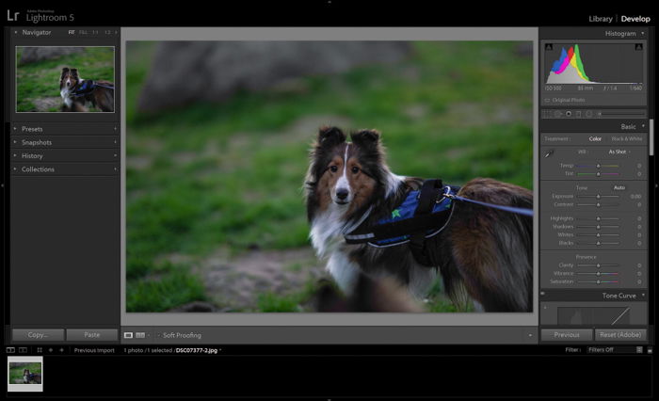The width and height of the screenshot is (659, 401).
Task: Switch to the Library module
Action: pos(601,19)
